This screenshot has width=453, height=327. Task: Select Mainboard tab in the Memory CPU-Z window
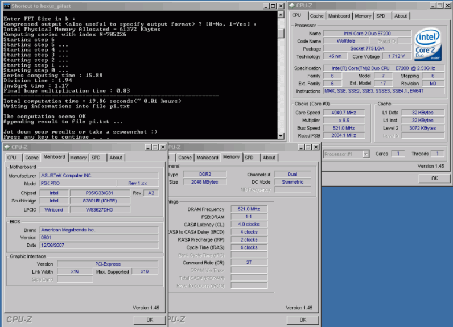(x=207, y=158)
